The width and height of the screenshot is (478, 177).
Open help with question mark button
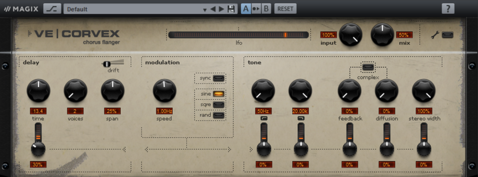tap(448, 9)
